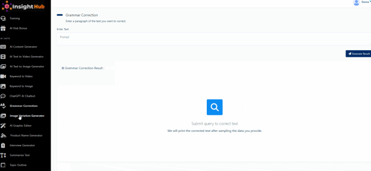The height and width of the screenshot is (171, 371).
Task: Click the blue magnifier search icon
Action: coord(214,107)
